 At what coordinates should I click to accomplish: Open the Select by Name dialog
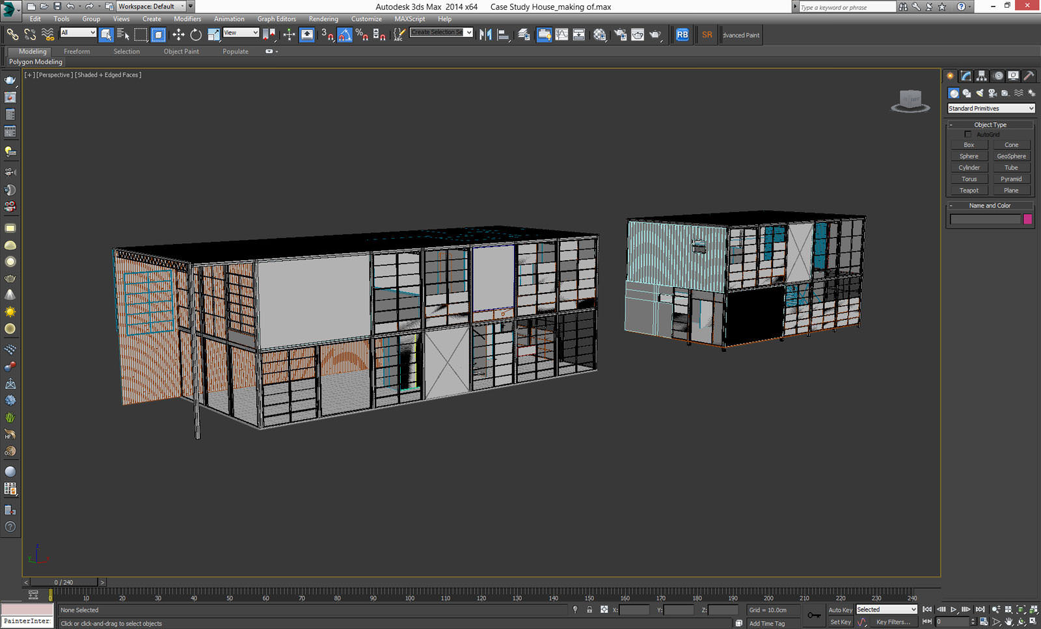click(x=123, y=34)
